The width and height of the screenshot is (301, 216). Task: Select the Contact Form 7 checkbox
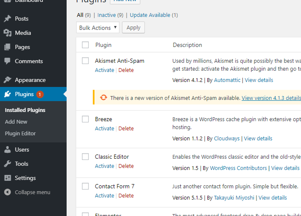tap(85, 186)
